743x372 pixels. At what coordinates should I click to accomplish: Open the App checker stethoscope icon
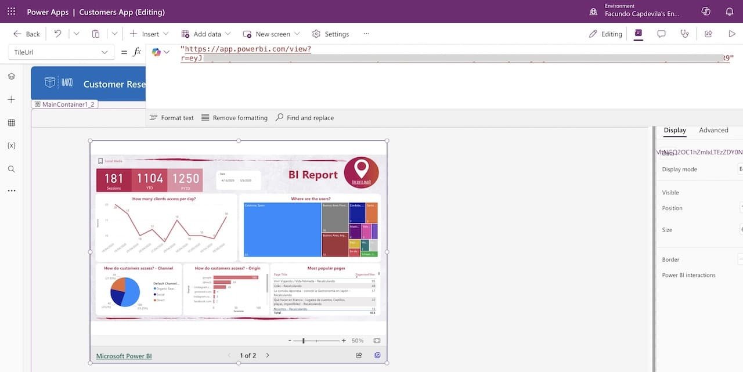[x=685, y=33]
